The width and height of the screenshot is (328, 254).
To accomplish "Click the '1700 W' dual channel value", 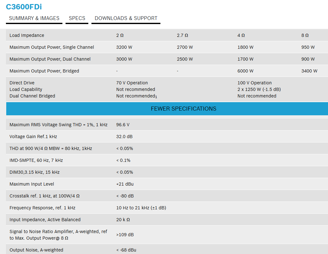I will click(245, 59).
